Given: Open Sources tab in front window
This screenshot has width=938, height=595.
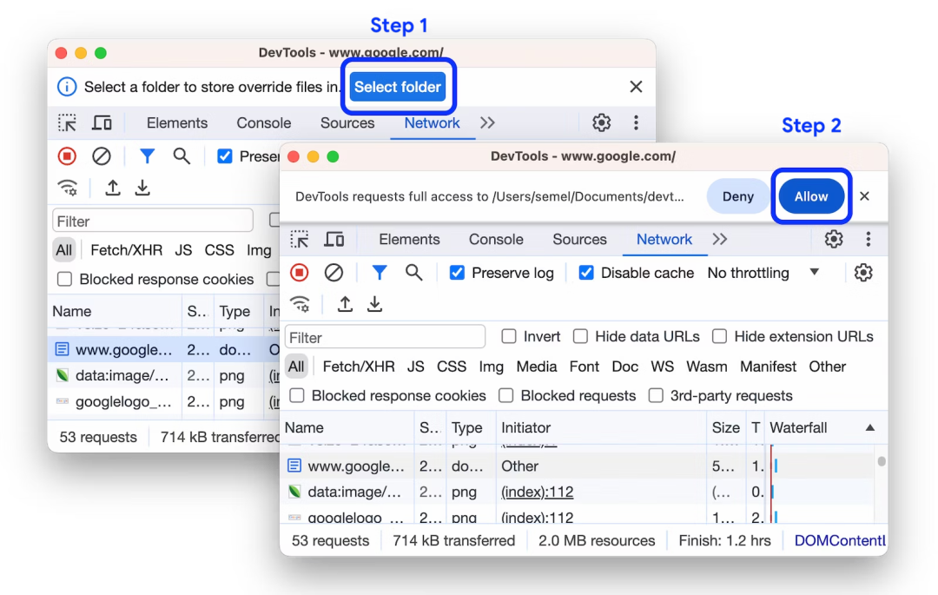Looking at the screenshot, I should pos(579,239).
